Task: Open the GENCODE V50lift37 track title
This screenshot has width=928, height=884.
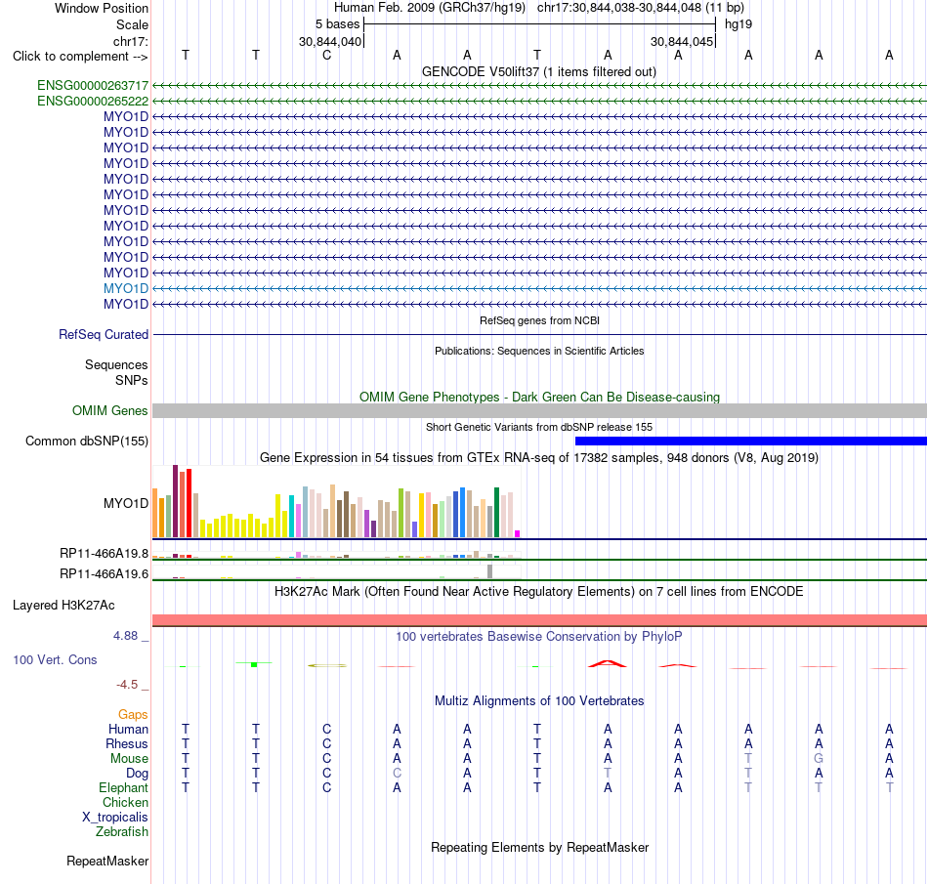Action: pos(538,72)
